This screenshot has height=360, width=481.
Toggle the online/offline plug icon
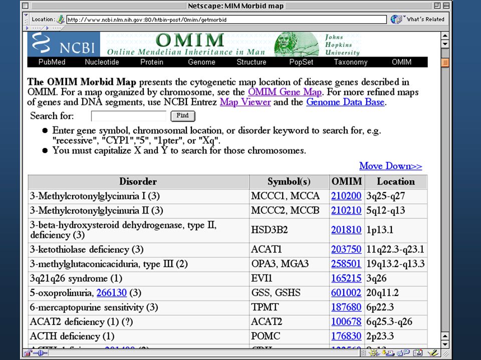(41, 353)
